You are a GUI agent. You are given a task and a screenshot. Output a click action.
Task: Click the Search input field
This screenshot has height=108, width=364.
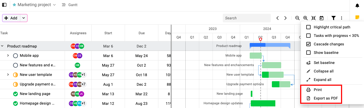click(247, 18)
